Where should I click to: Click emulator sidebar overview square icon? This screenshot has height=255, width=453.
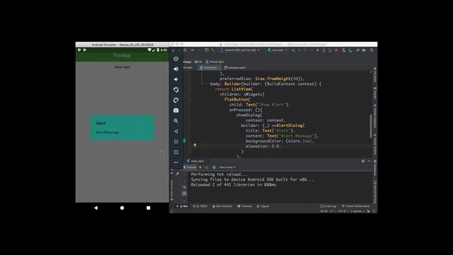pos(176,152)
